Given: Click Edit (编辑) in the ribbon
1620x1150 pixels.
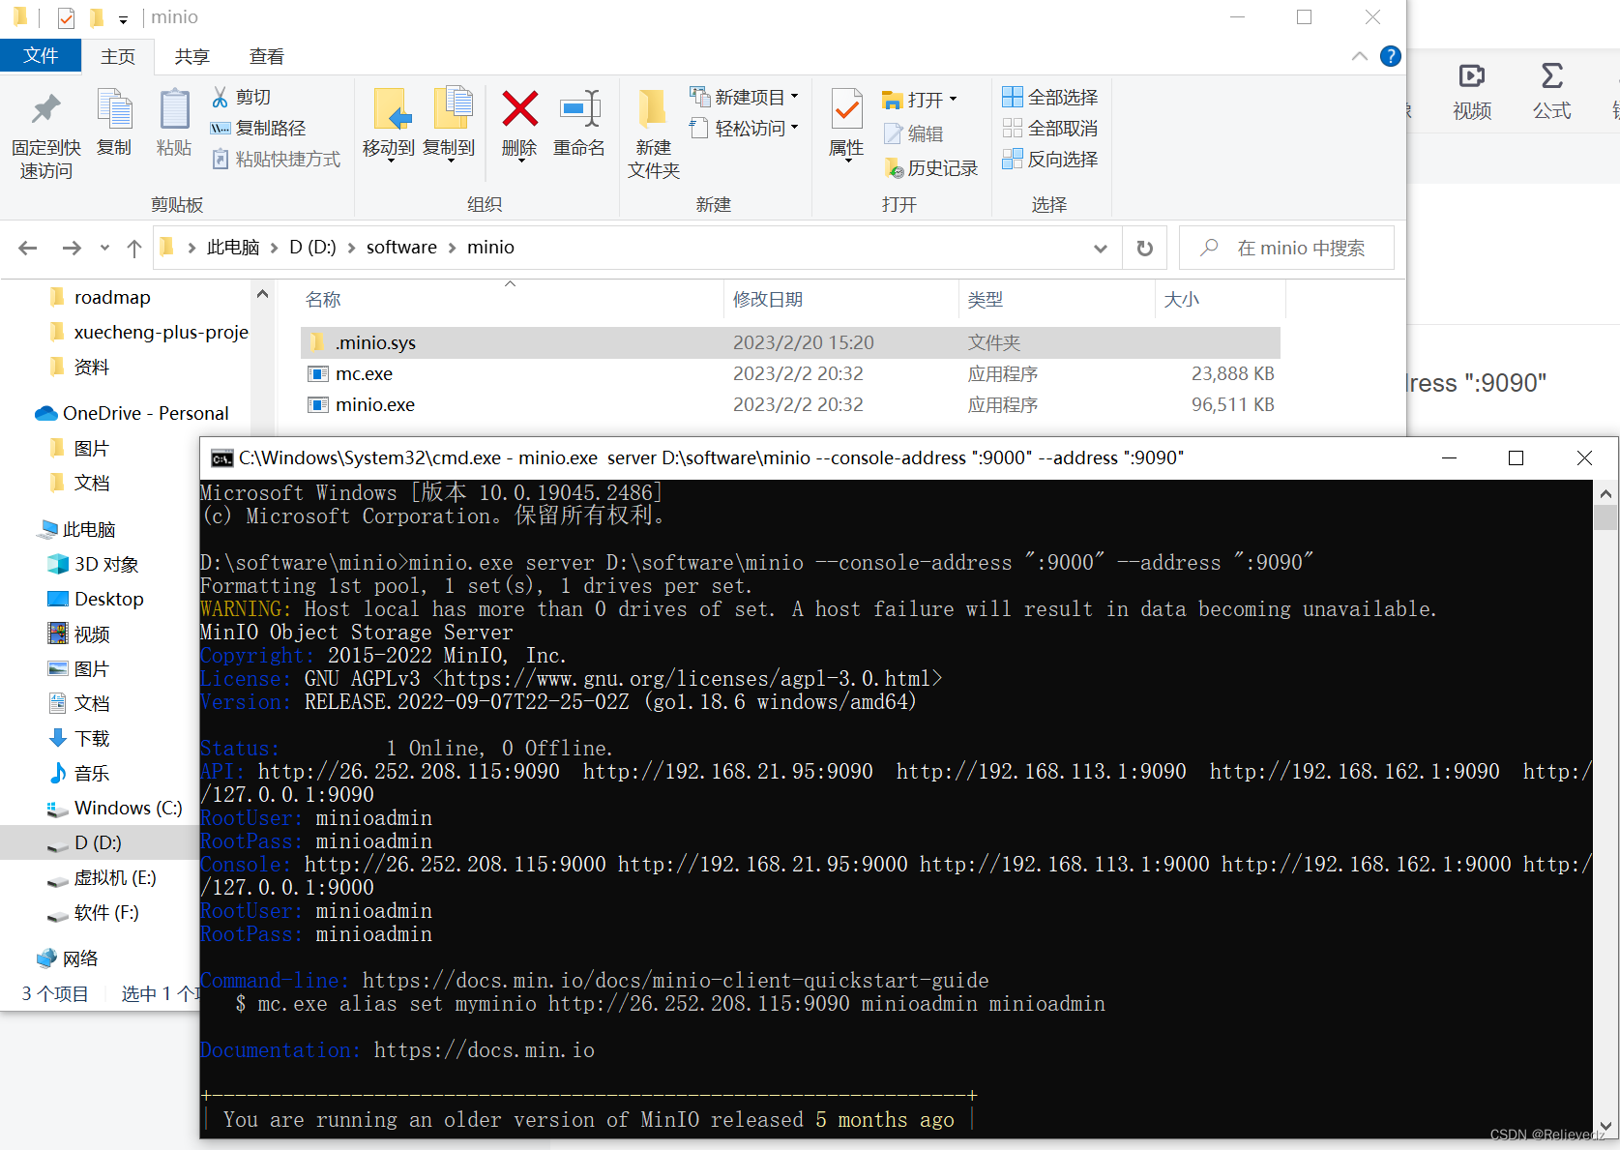Looking at the screenshot, I should [913, 133].
